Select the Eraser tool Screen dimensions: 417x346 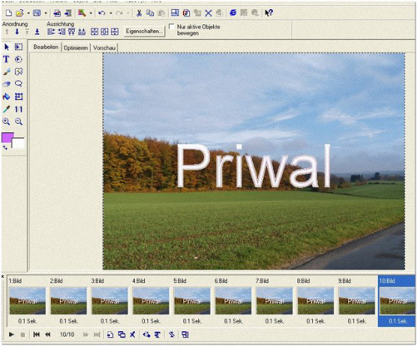[7, 84]
